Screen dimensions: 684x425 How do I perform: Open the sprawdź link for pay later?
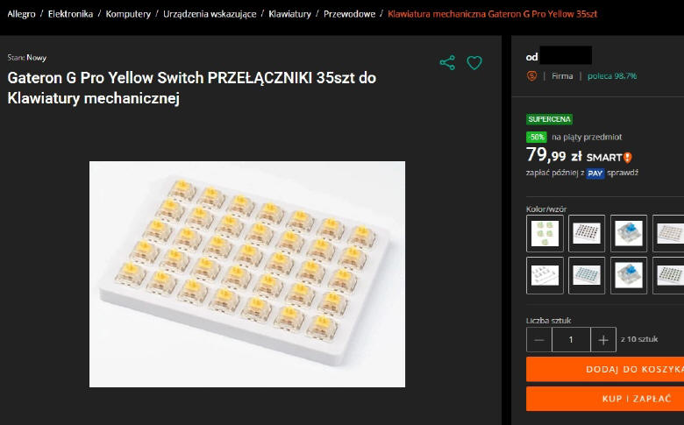point(623,173)
